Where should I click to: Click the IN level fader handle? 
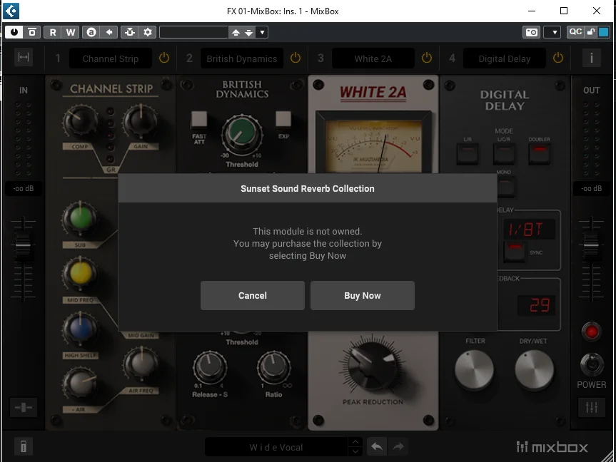point(23,245)
